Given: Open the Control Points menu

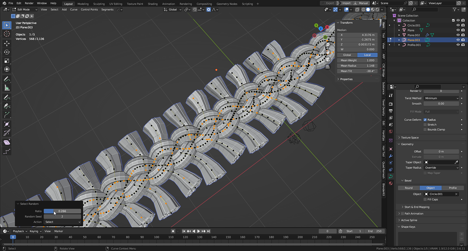Looking at the screenshot, I should point(89,9).
